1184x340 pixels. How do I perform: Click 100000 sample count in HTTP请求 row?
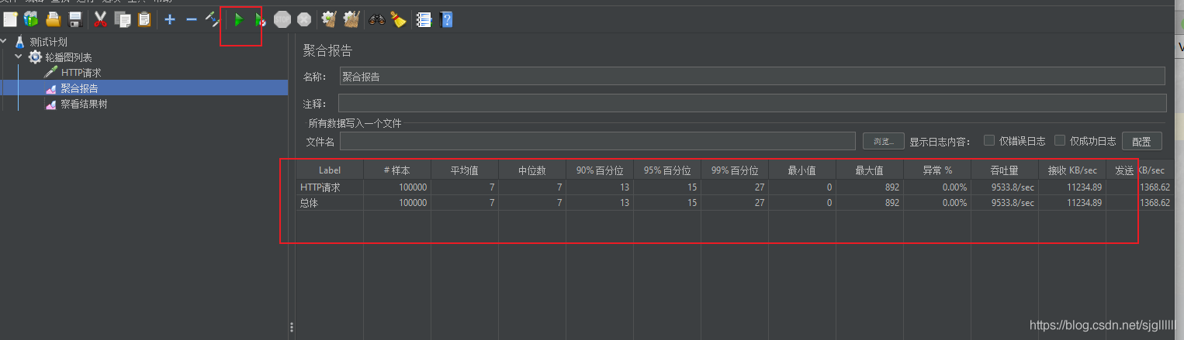397,187
